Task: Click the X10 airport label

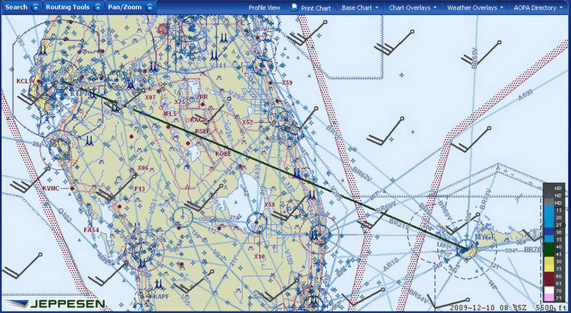Action: 259,256
